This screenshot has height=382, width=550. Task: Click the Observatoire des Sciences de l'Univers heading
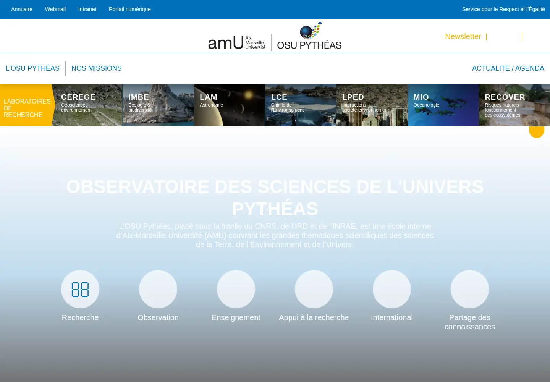pyautogui.click(x=275, y=198)
